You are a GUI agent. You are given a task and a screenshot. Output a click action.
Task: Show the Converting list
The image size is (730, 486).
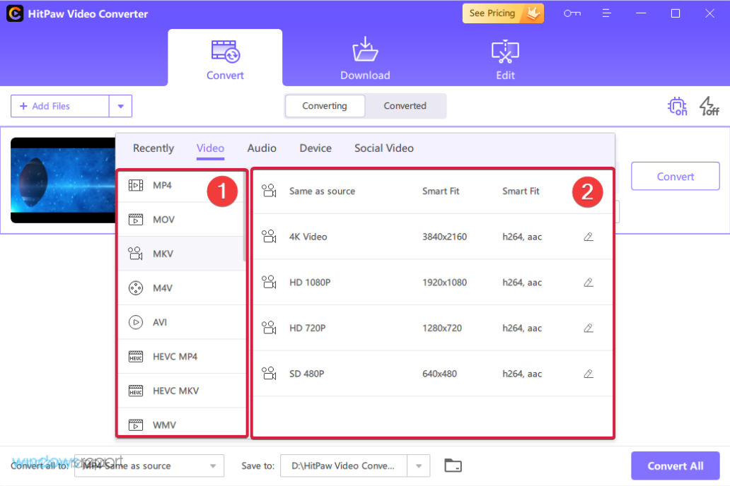coord(325,106)
